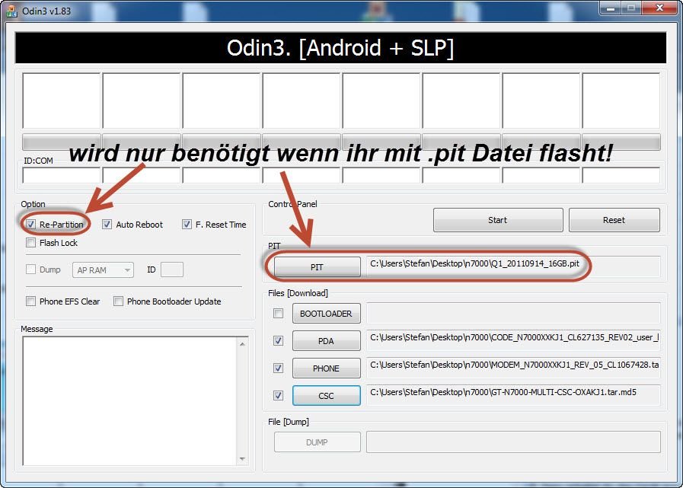Uncheck the PHONE file checkbox
The width and height of the screenshot is (683, 488).
click(278, 368)
